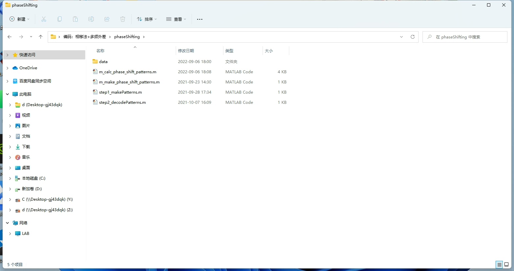Click the step1_makePatterns.m file icon
The width and height of the screenshot is (514, 271).
(x=95, y=92)
